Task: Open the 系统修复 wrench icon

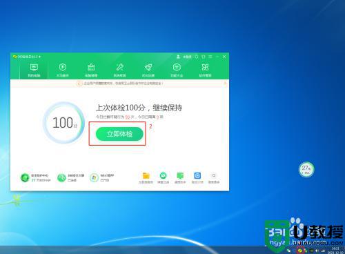Action: coord(119,70)
